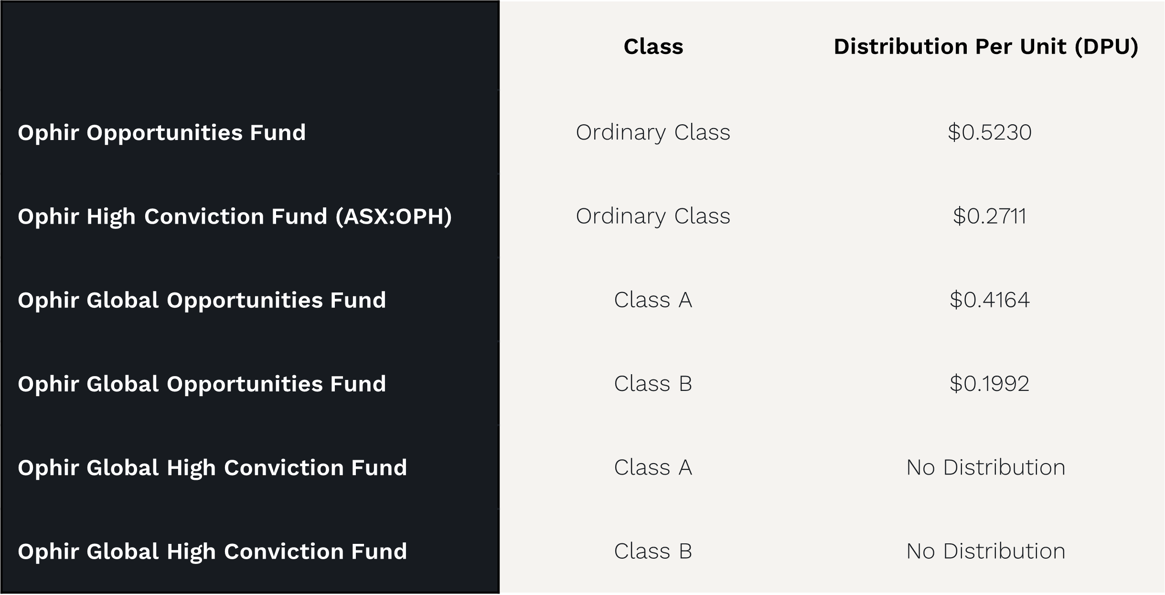Click the Distribution Per Unit (DPU) header
Viewport: 1165px width, 595px height.
[x=986, y=47]
